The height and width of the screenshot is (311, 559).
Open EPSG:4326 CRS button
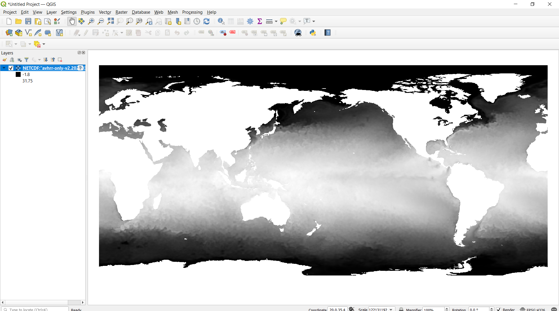click(x=533, y=309)
